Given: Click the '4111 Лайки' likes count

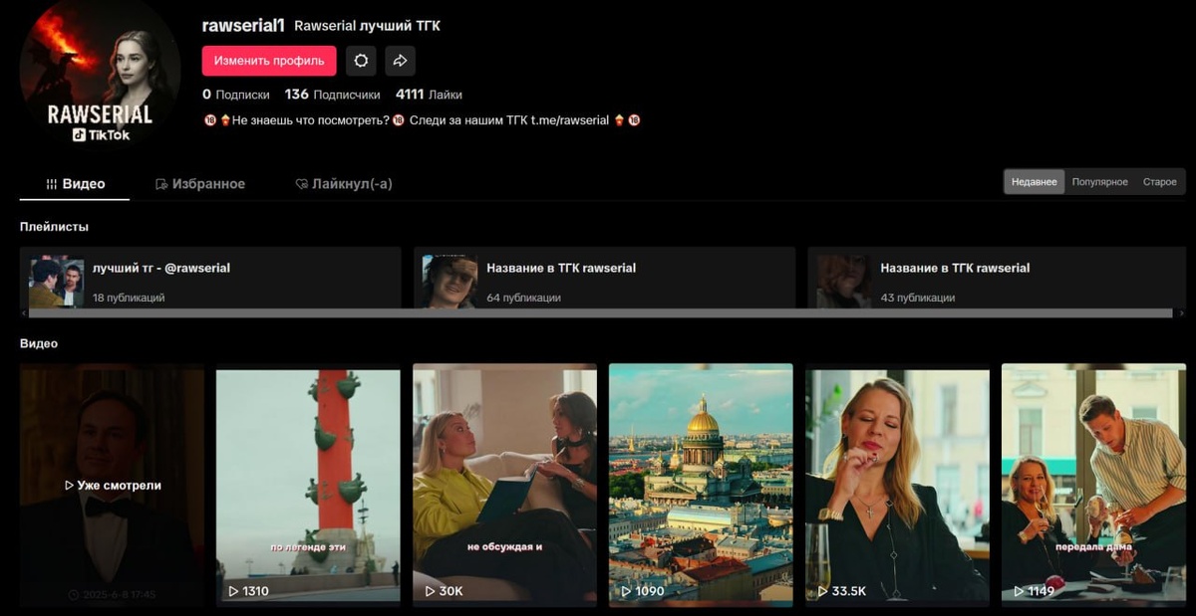Looking at the screenshot, I should pyautogui.click(x=429, y=95).
